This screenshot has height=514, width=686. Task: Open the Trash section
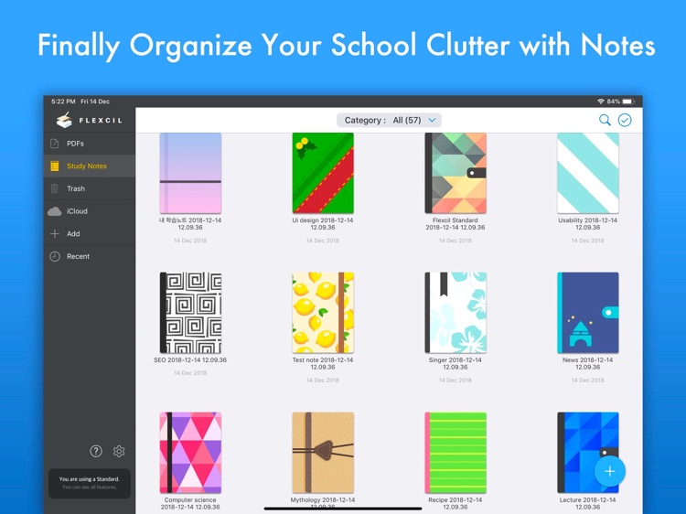click(x=90, y=188)
